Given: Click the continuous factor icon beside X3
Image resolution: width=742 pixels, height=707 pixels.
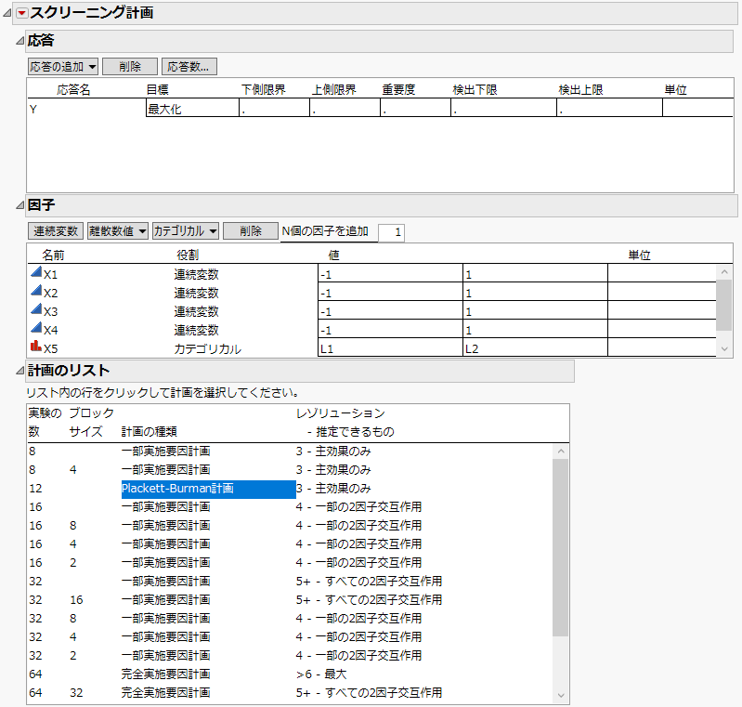Looking at the screenshot, I should click(36, 308).
